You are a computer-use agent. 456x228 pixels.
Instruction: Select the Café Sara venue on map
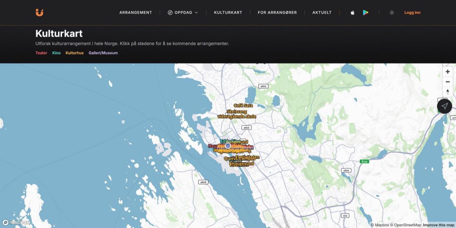(243, 106)
